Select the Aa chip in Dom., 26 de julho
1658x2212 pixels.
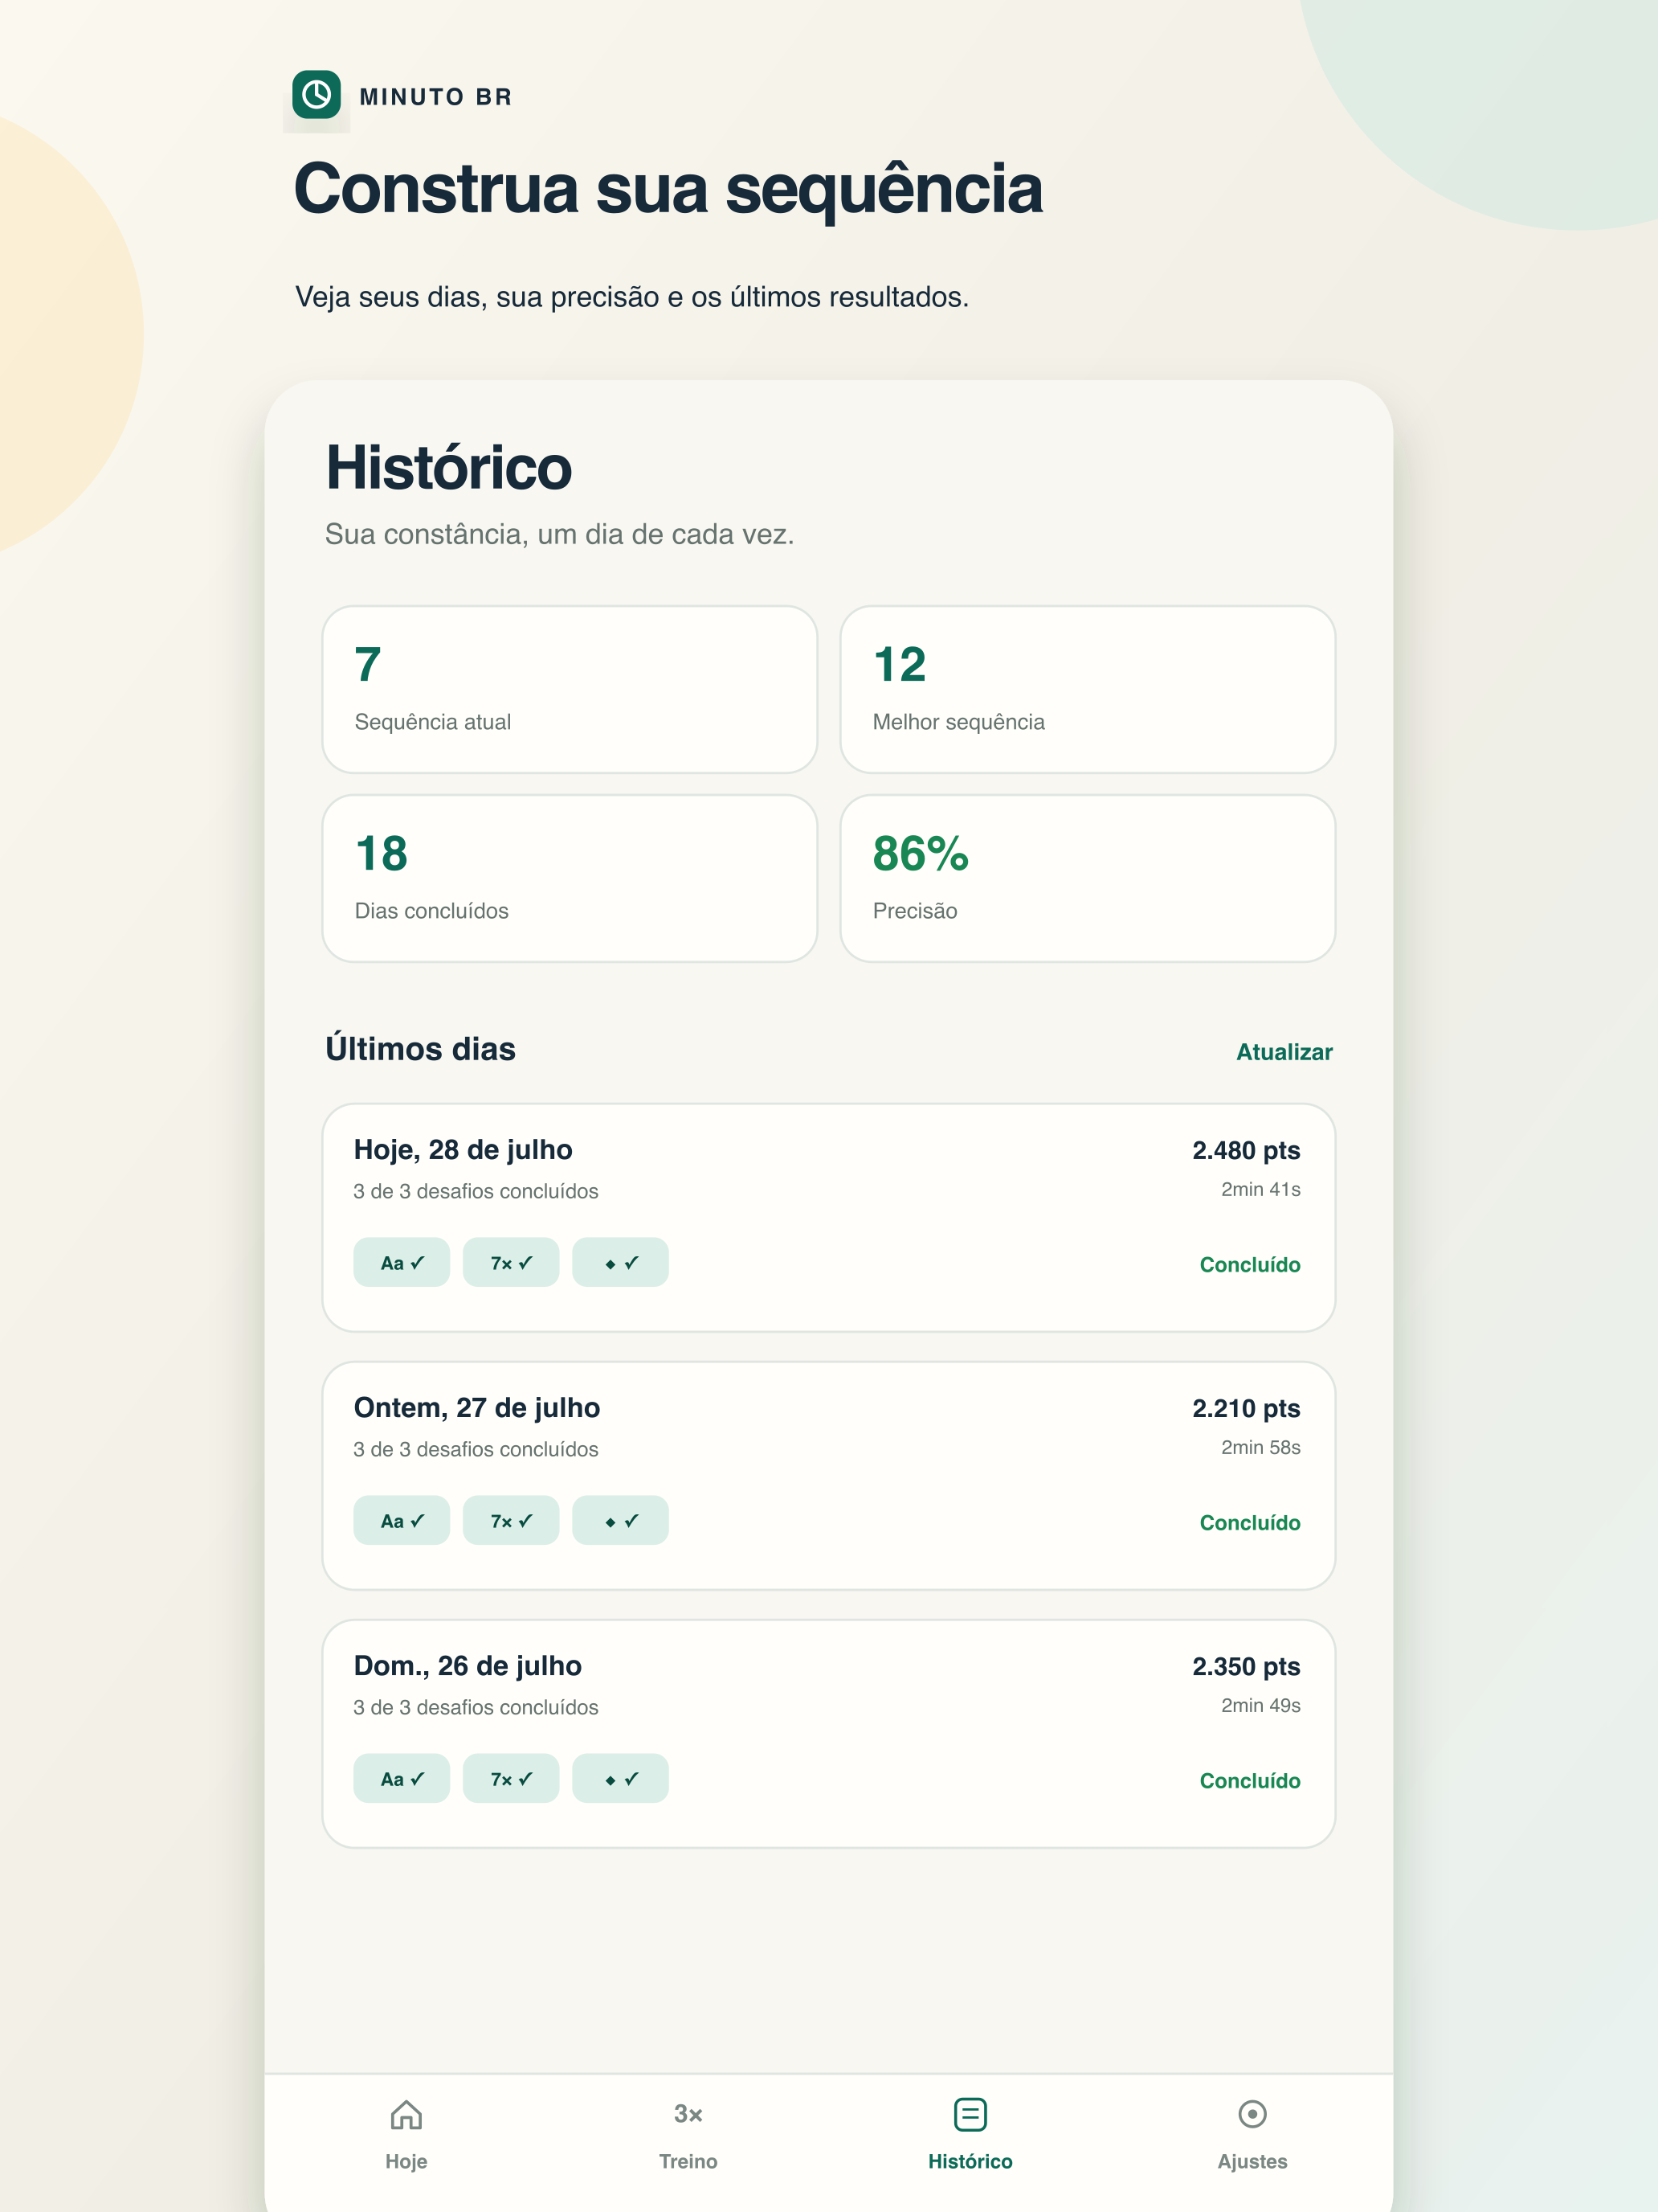[402, 1778]
